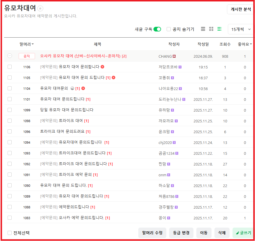
Task: Click [예약문의] prefix on post 1094
Action: (x=49, y=142)
